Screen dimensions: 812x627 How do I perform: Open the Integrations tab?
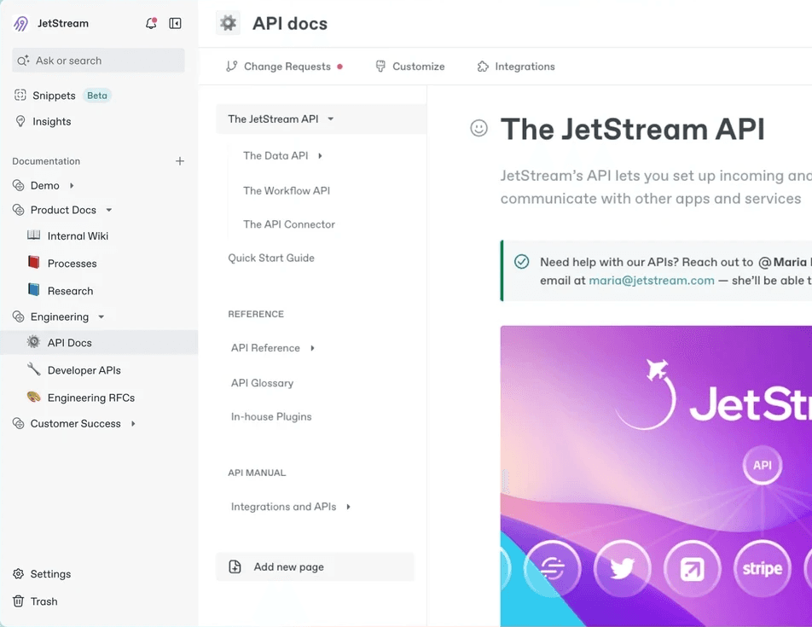pyautogui.click(x=516, y=67)
